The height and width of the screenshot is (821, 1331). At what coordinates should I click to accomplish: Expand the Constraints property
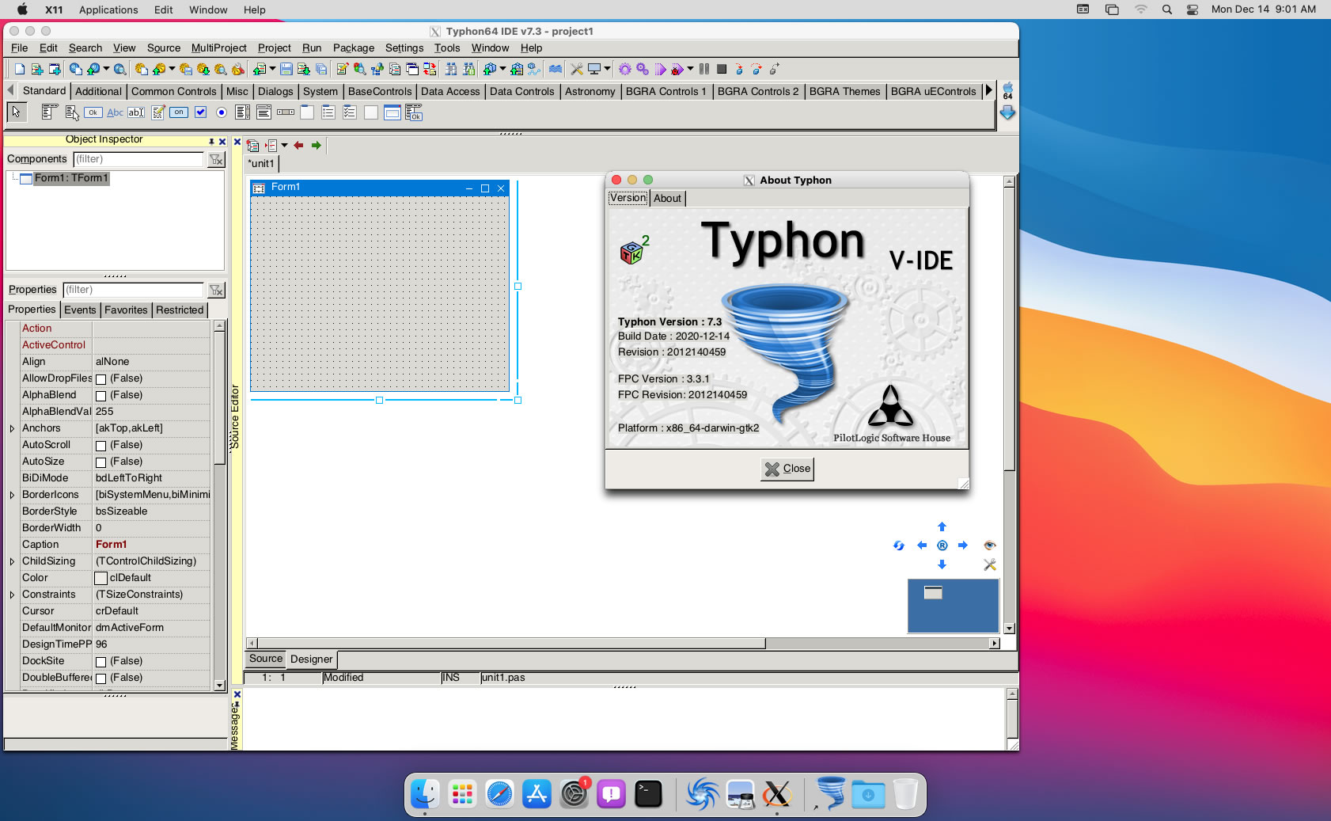12,595
